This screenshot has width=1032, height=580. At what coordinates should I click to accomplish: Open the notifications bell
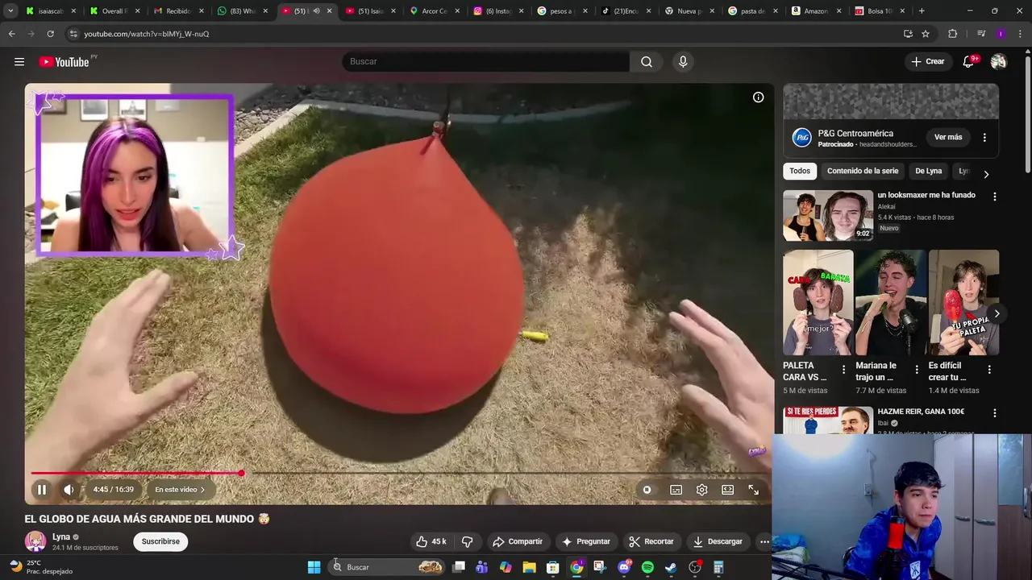coord(969,62)
